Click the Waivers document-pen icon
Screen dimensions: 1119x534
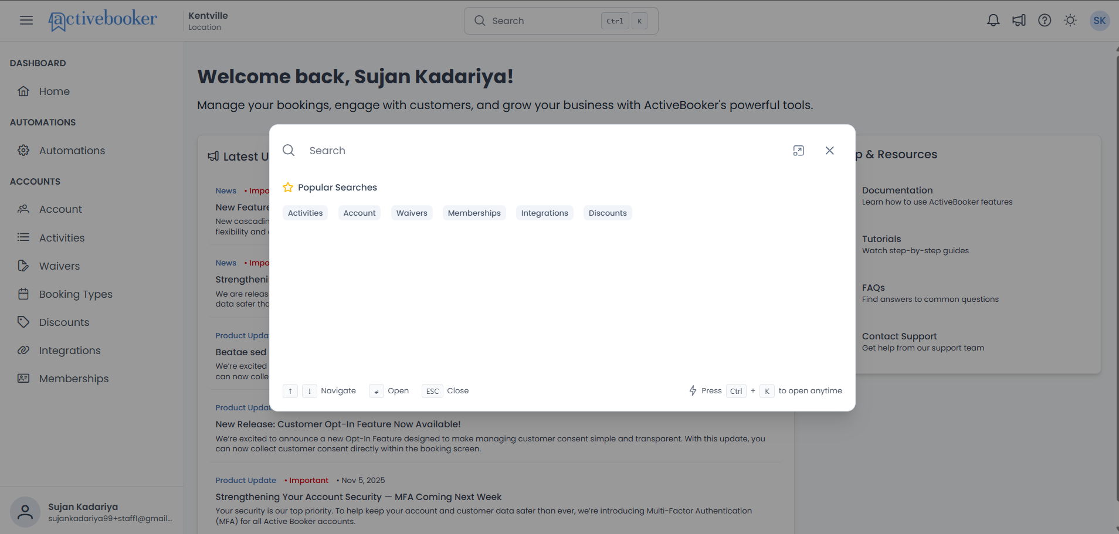point(23,266)
